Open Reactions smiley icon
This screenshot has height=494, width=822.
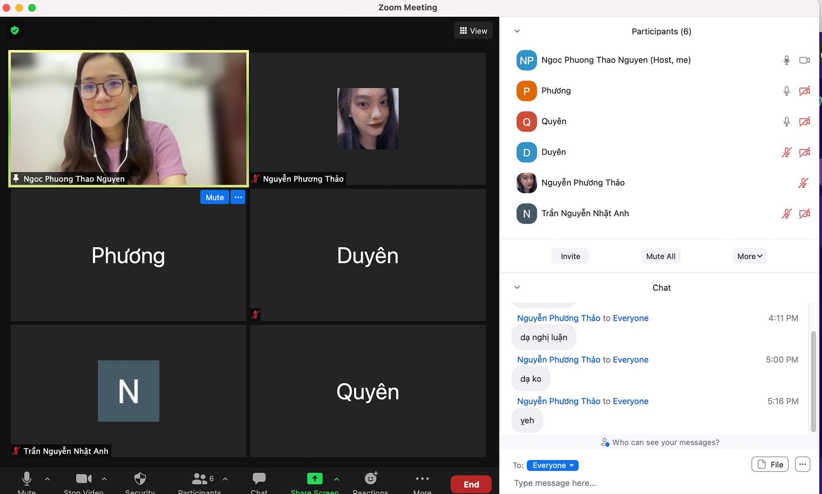point(371,479)
